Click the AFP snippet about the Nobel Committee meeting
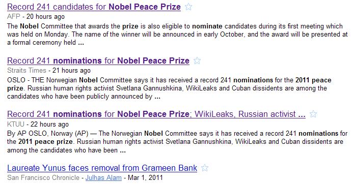The image size is (354, 184). click(x=177, y=34)
